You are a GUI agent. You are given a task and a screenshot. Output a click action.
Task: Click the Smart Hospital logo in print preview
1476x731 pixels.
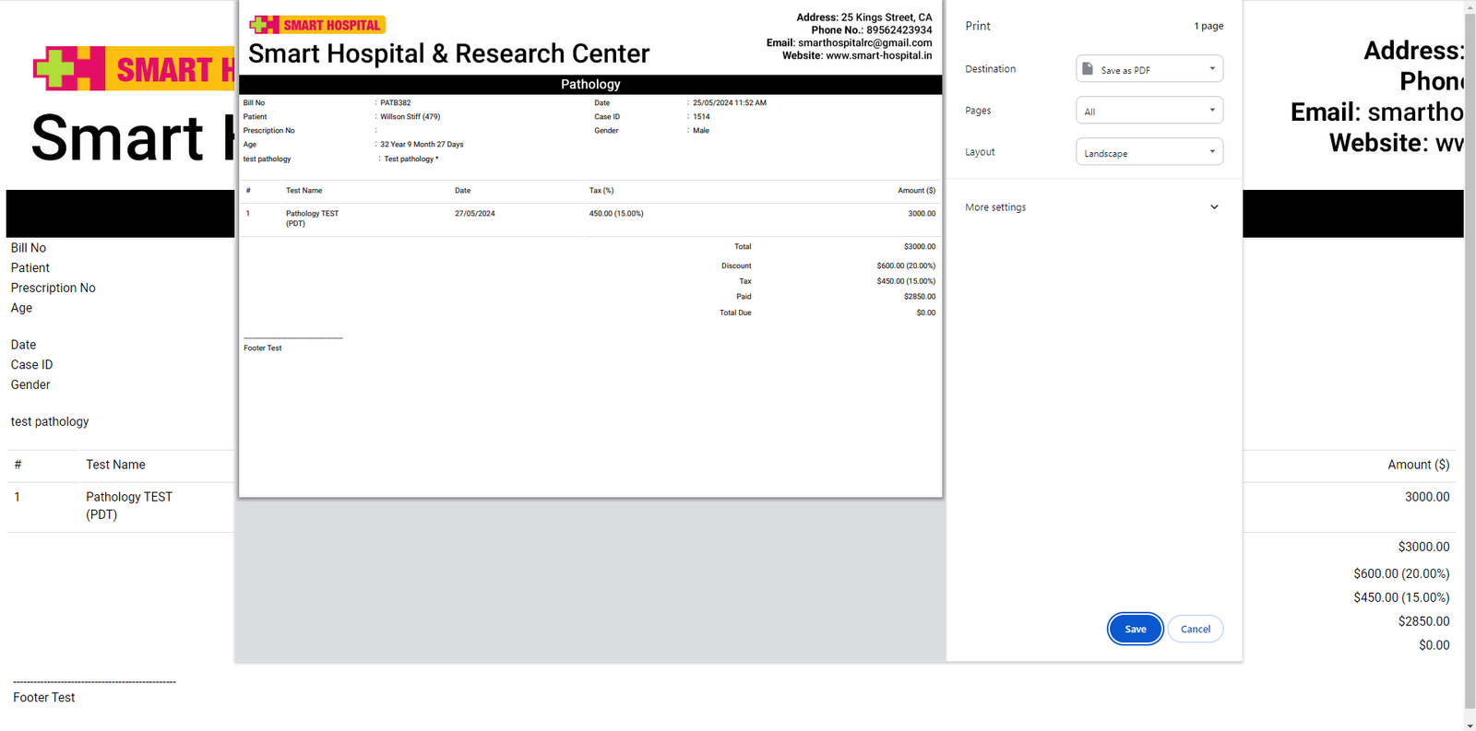tap(317, 25)
